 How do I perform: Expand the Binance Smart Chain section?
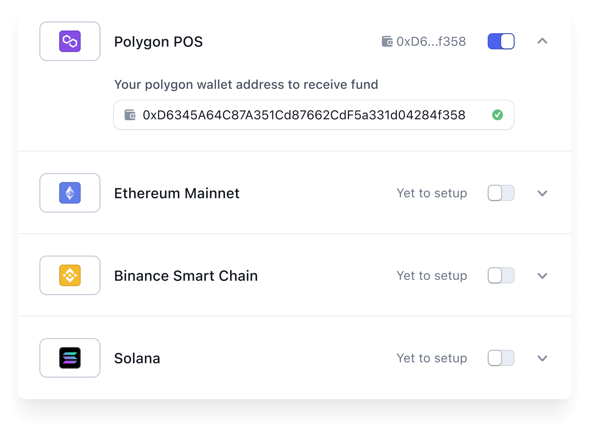[542, 276]
